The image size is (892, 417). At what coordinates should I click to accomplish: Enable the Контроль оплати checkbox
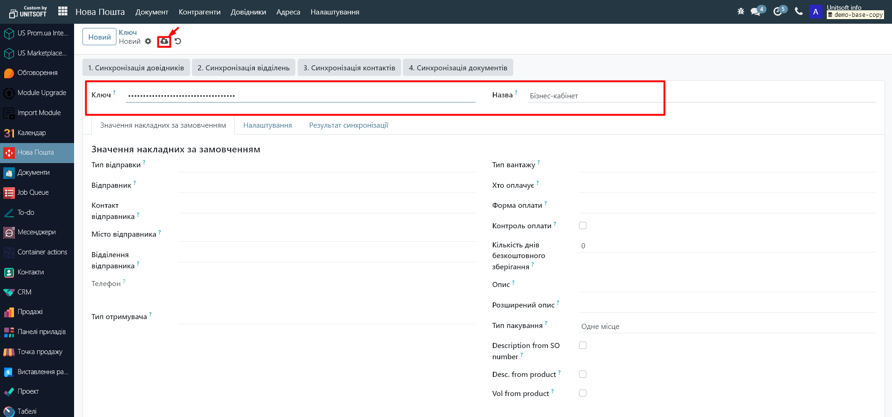coord(583,226)
